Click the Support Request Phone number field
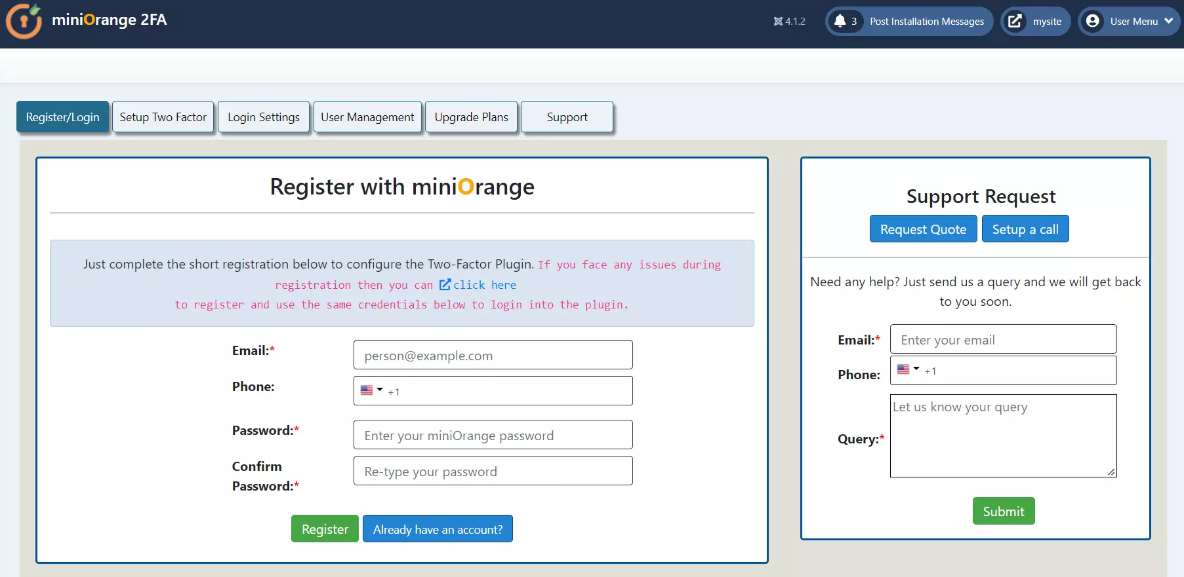 [1004, 370]
